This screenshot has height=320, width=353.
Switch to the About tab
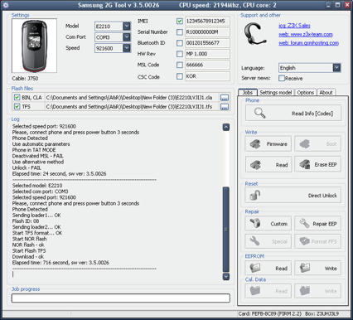click(x=326, y=93)
